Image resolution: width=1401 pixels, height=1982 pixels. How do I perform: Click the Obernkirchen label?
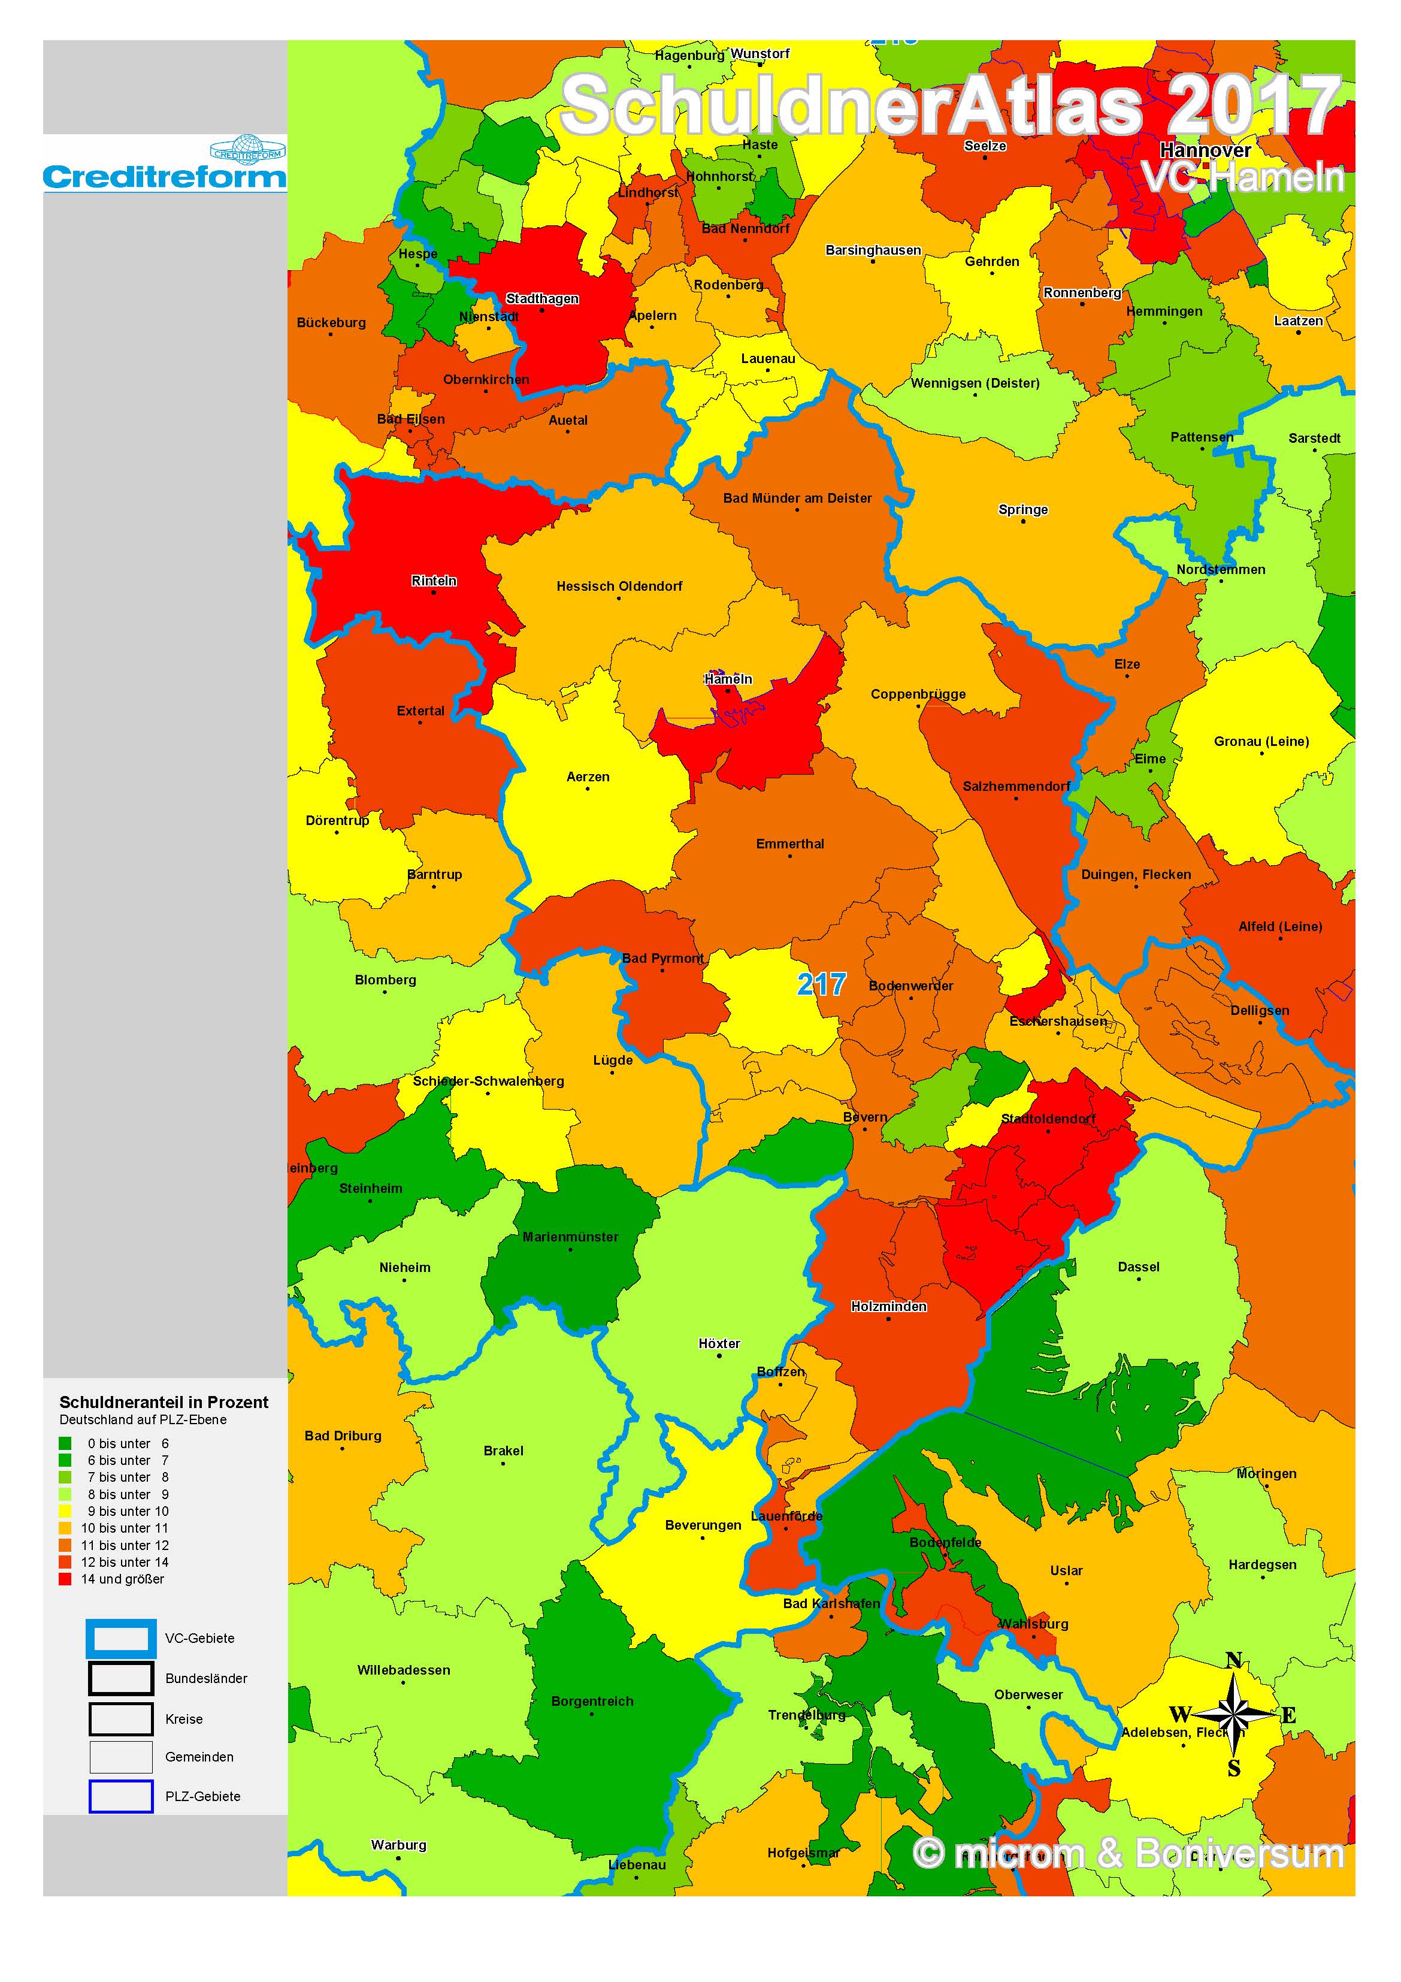(x=486, y=380)
